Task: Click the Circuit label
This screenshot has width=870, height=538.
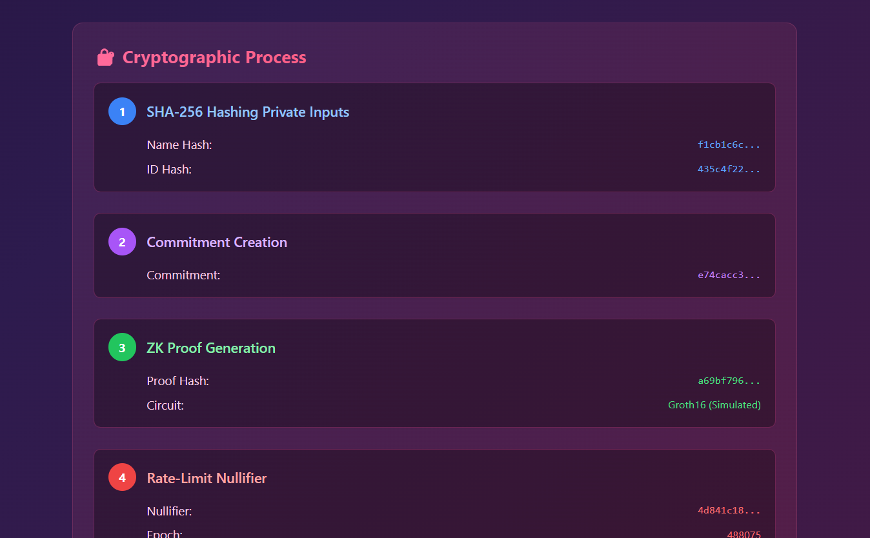Action: (x=165, y=406)
